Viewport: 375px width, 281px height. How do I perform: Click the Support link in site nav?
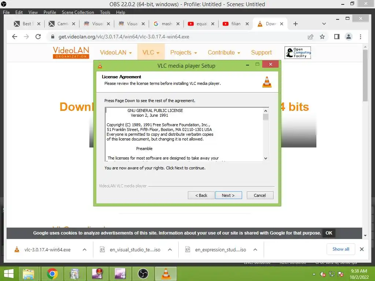coord(261,52)
